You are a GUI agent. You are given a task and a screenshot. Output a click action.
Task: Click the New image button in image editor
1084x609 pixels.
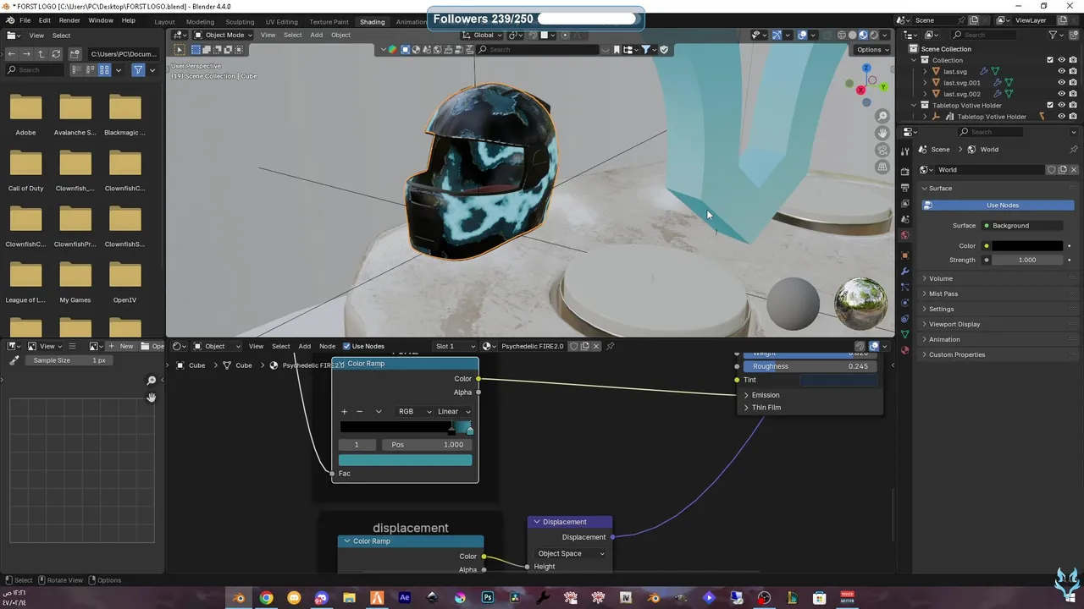pyautogui.click(x=121, y=346)
